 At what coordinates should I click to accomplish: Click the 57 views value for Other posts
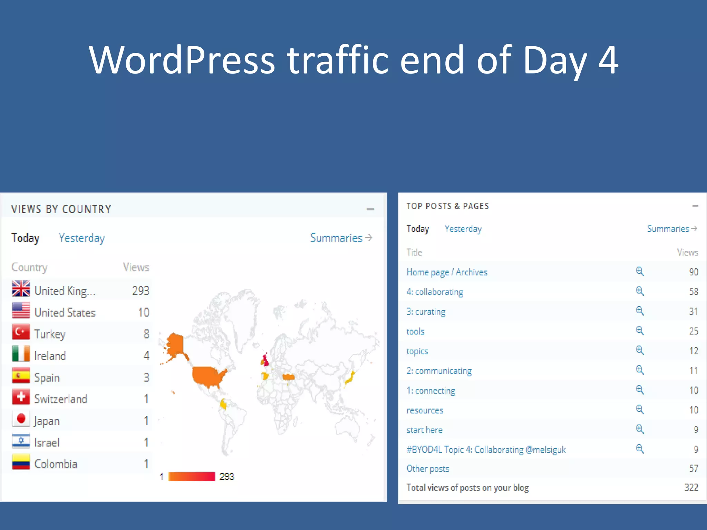(x=694, y=468)
